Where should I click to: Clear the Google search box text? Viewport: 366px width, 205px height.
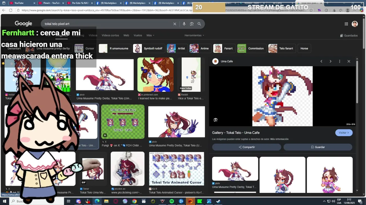pos(175,24)
